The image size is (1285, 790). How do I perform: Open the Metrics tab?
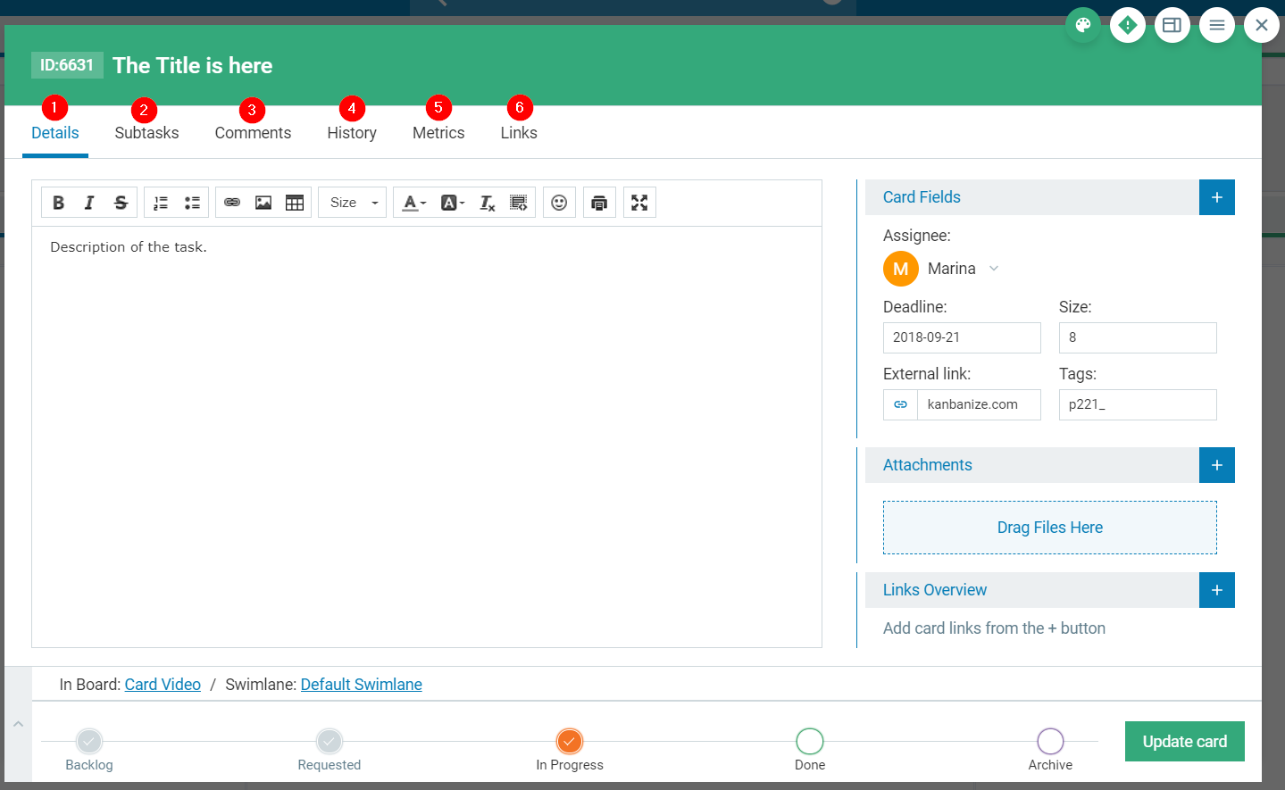[x=438, y=132]
